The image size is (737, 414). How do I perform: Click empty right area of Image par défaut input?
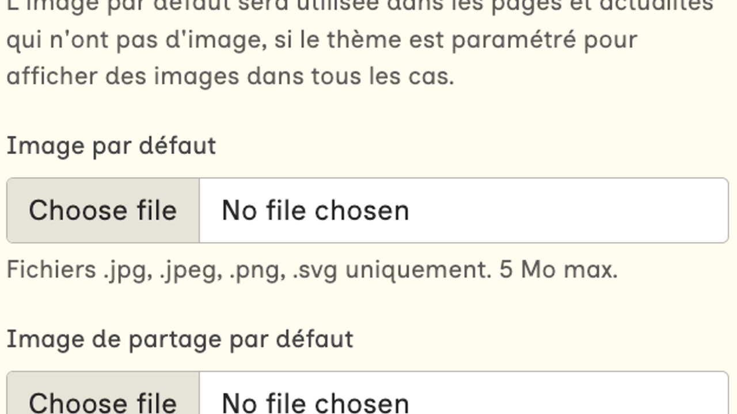(x=576, y=210)
